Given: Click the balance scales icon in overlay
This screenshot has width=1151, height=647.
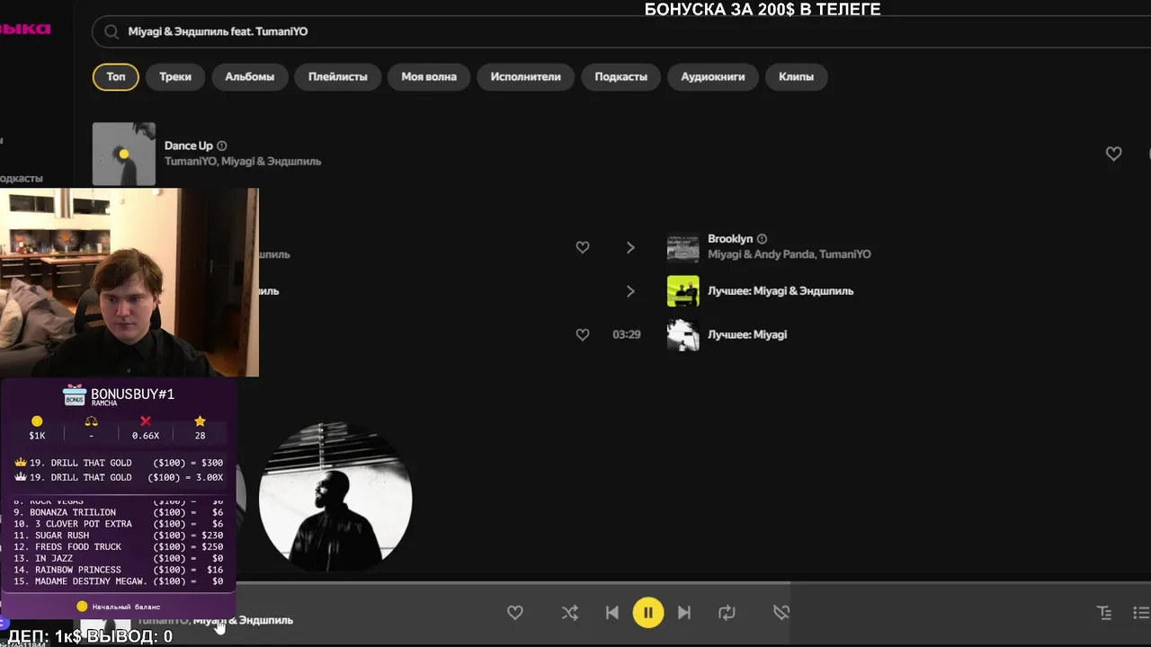Looking at the screenshot, I should (91, 421).
